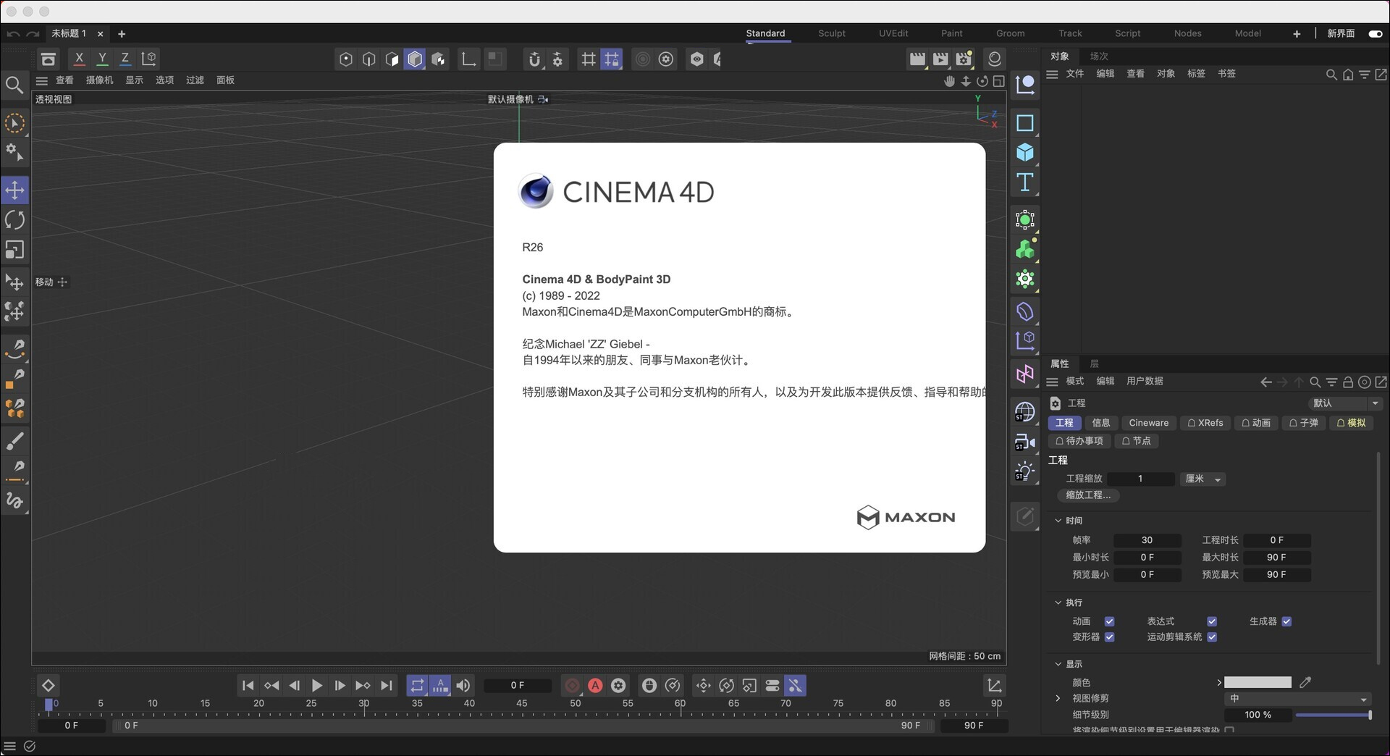This screenshot has width=1390, height=756.
Task: Select the XRefs button
Action: pyautogui.click(x=1205, y=423)
